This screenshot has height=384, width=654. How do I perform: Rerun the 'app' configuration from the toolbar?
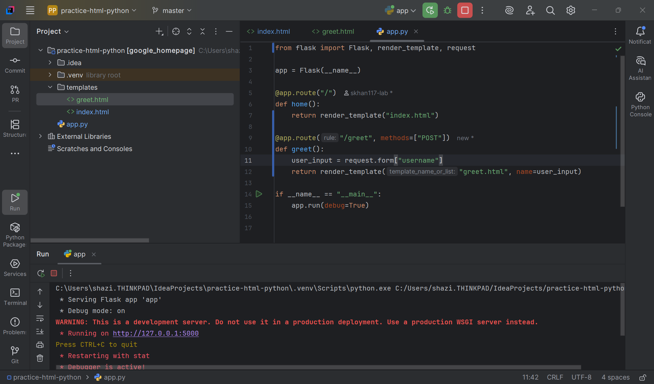pyautogui.click(x=430, y=10)
